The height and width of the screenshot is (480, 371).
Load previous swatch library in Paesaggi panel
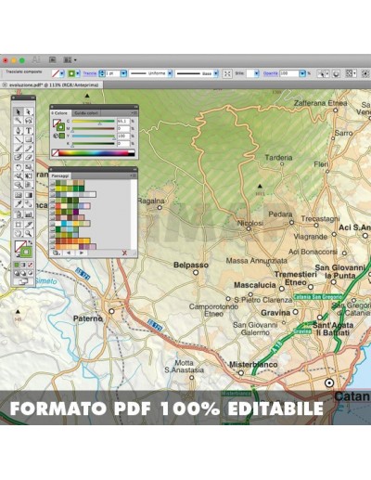pyautogui.click(x=69, y=253)
